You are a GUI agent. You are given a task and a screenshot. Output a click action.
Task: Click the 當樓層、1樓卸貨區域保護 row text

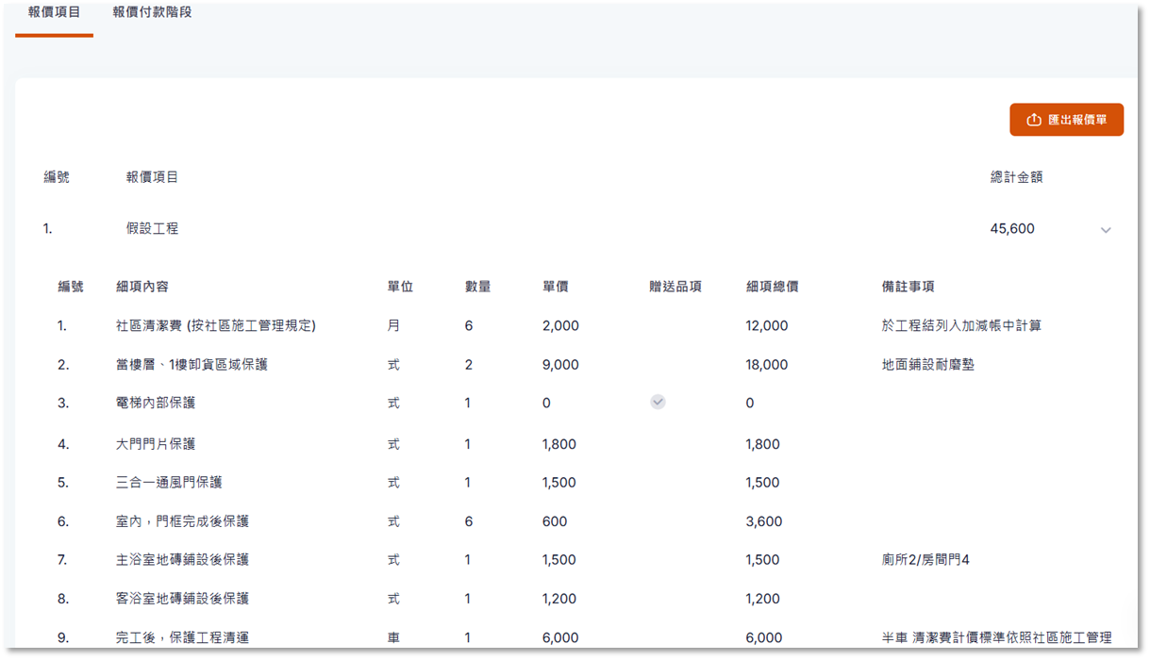(192, 364)
